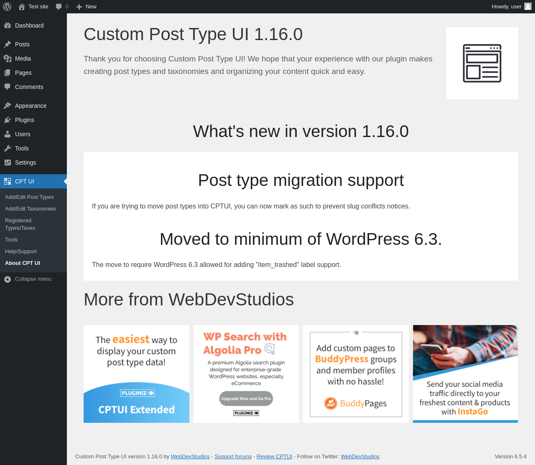This screenshot has width=535, height=465.
Task: Select CPT UI menu label
Action: [x=25, y=181]
